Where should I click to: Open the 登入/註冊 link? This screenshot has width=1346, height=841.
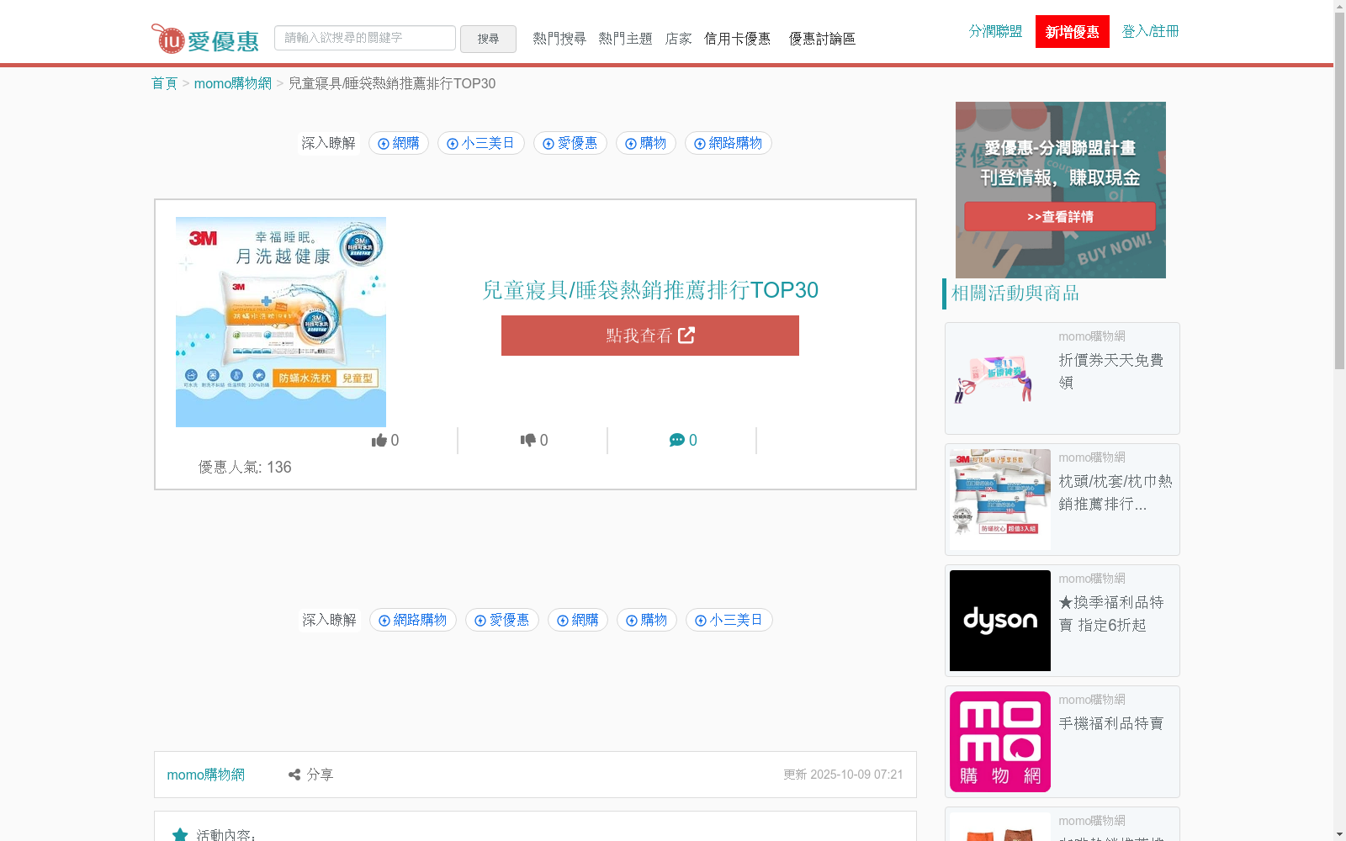(x=1150, y=31)
